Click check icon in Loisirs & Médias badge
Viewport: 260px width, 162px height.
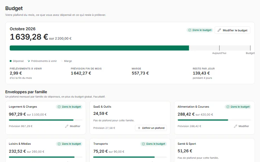[59, 144]
